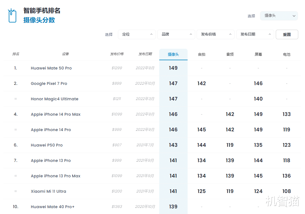The width and height of the screenshot is (305, 214).
Task: Open Apple iPhone 14 Pro Max entry
Action: tap(56, 115)
